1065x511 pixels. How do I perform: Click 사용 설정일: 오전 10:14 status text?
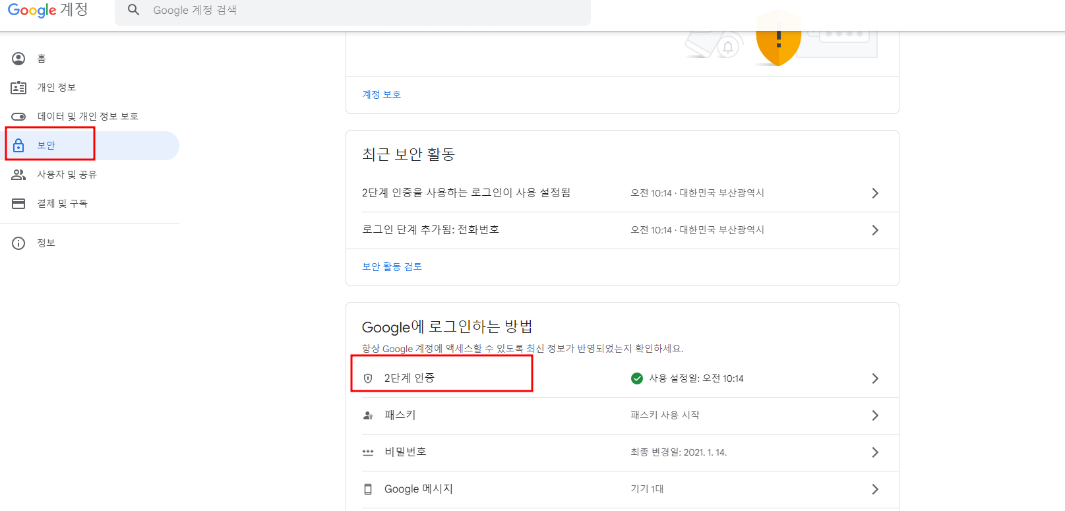696,378
